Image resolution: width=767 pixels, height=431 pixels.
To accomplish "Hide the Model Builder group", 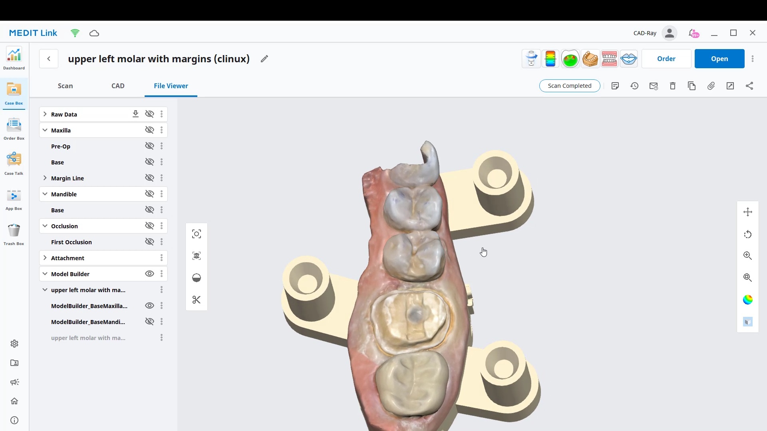I will (149, 274).
